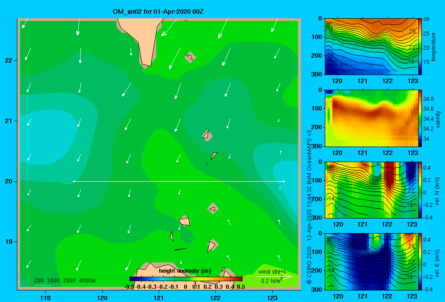Click the island near latitude 20.75, longitude 121.85

click(x=207, y=136)
